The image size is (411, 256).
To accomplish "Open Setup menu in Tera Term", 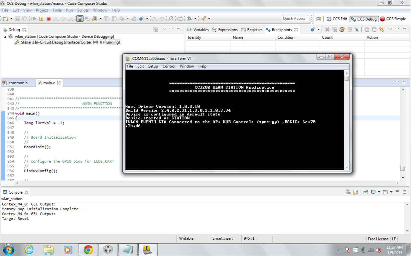I will tap(153, 66).
